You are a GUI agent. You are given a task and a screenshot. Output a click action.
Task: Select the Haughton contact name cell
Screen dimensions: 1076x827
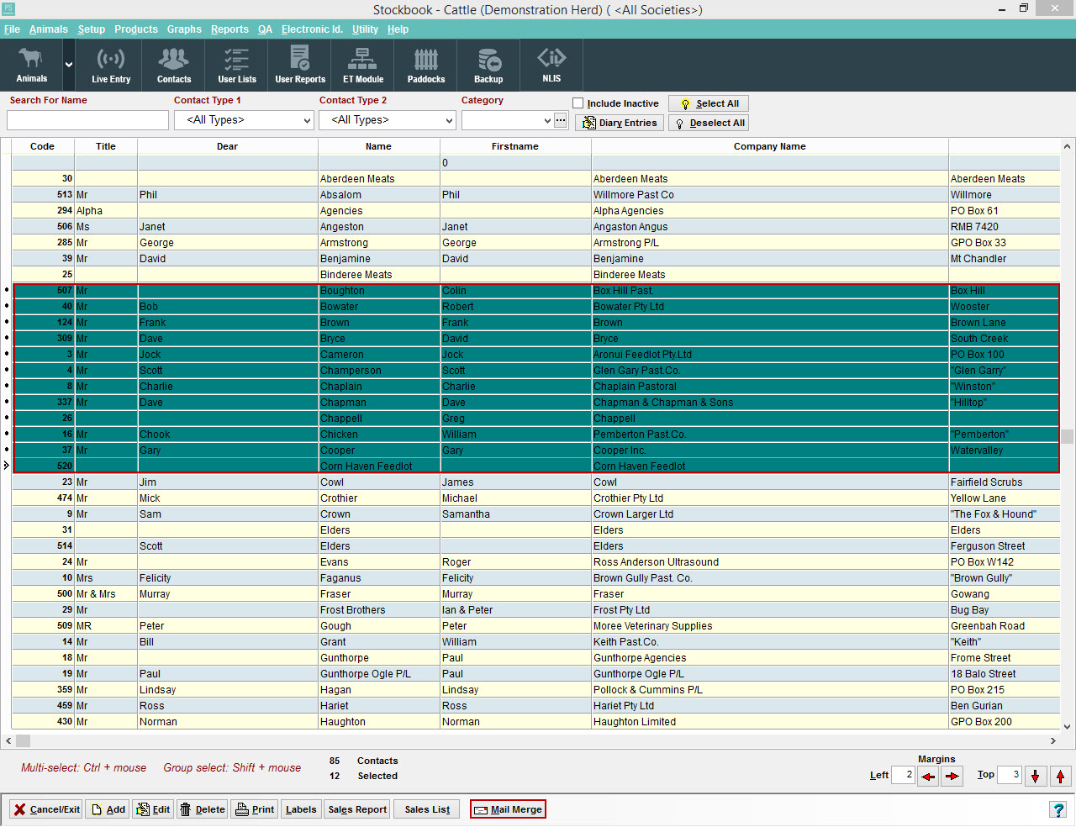tap(379, 722)
